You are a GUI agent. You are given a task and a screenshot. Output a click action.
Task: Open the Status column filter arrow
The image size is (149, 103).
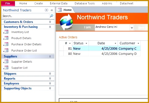tap(86, 43)
